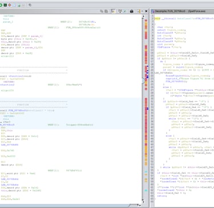
Task: Toggle mouse hover popups in Listing
Action: click(113, 11)
